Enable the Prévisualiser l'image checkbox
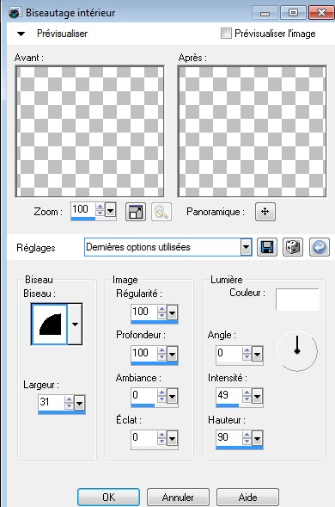Viewport: 335px width, 507px height. click(x=226, y=34)
